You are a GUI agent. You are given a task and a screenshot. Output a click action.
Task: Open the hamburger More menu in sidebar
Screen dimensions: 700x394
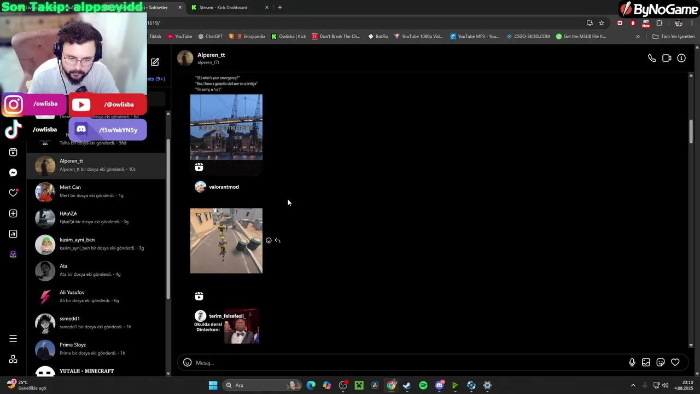pos(13,339)
